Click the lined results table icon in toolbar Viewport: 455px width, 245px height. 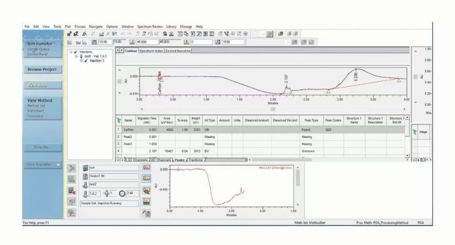[193, 34]
